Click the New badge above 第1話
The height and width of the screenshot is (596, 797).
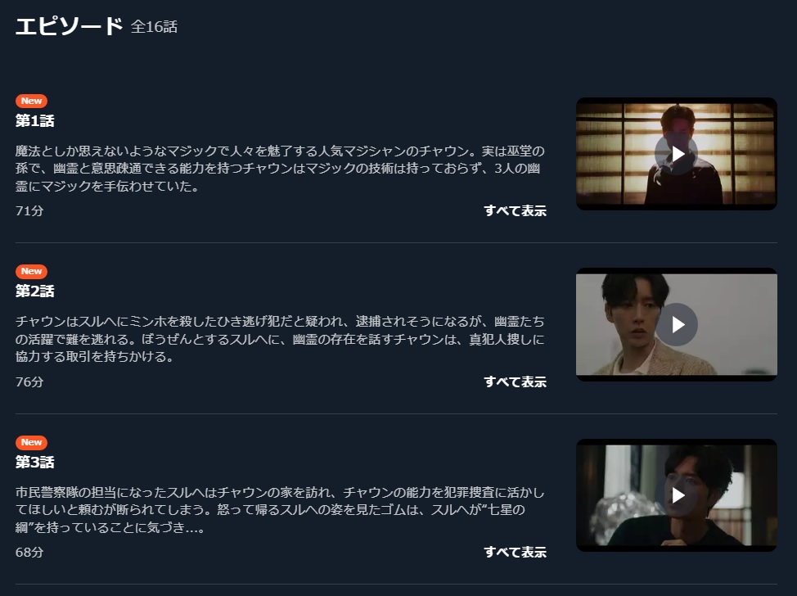(32, 101)
